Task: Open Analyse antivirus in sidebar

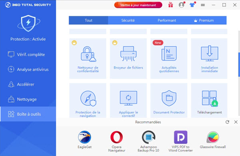Action: pos(28,69)
